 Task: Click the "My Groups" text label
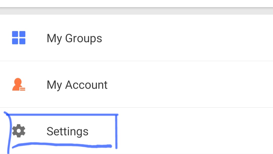74,38
